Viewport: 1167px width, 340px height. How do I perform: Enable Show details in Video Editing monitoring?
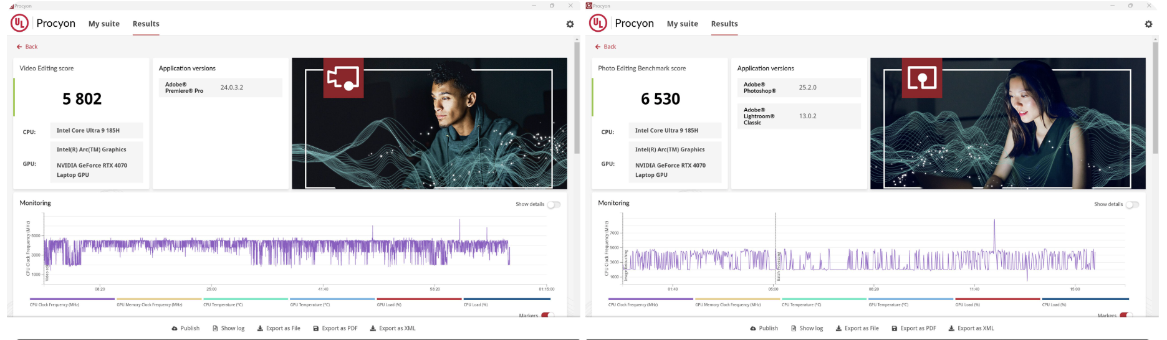coord(554,204)
